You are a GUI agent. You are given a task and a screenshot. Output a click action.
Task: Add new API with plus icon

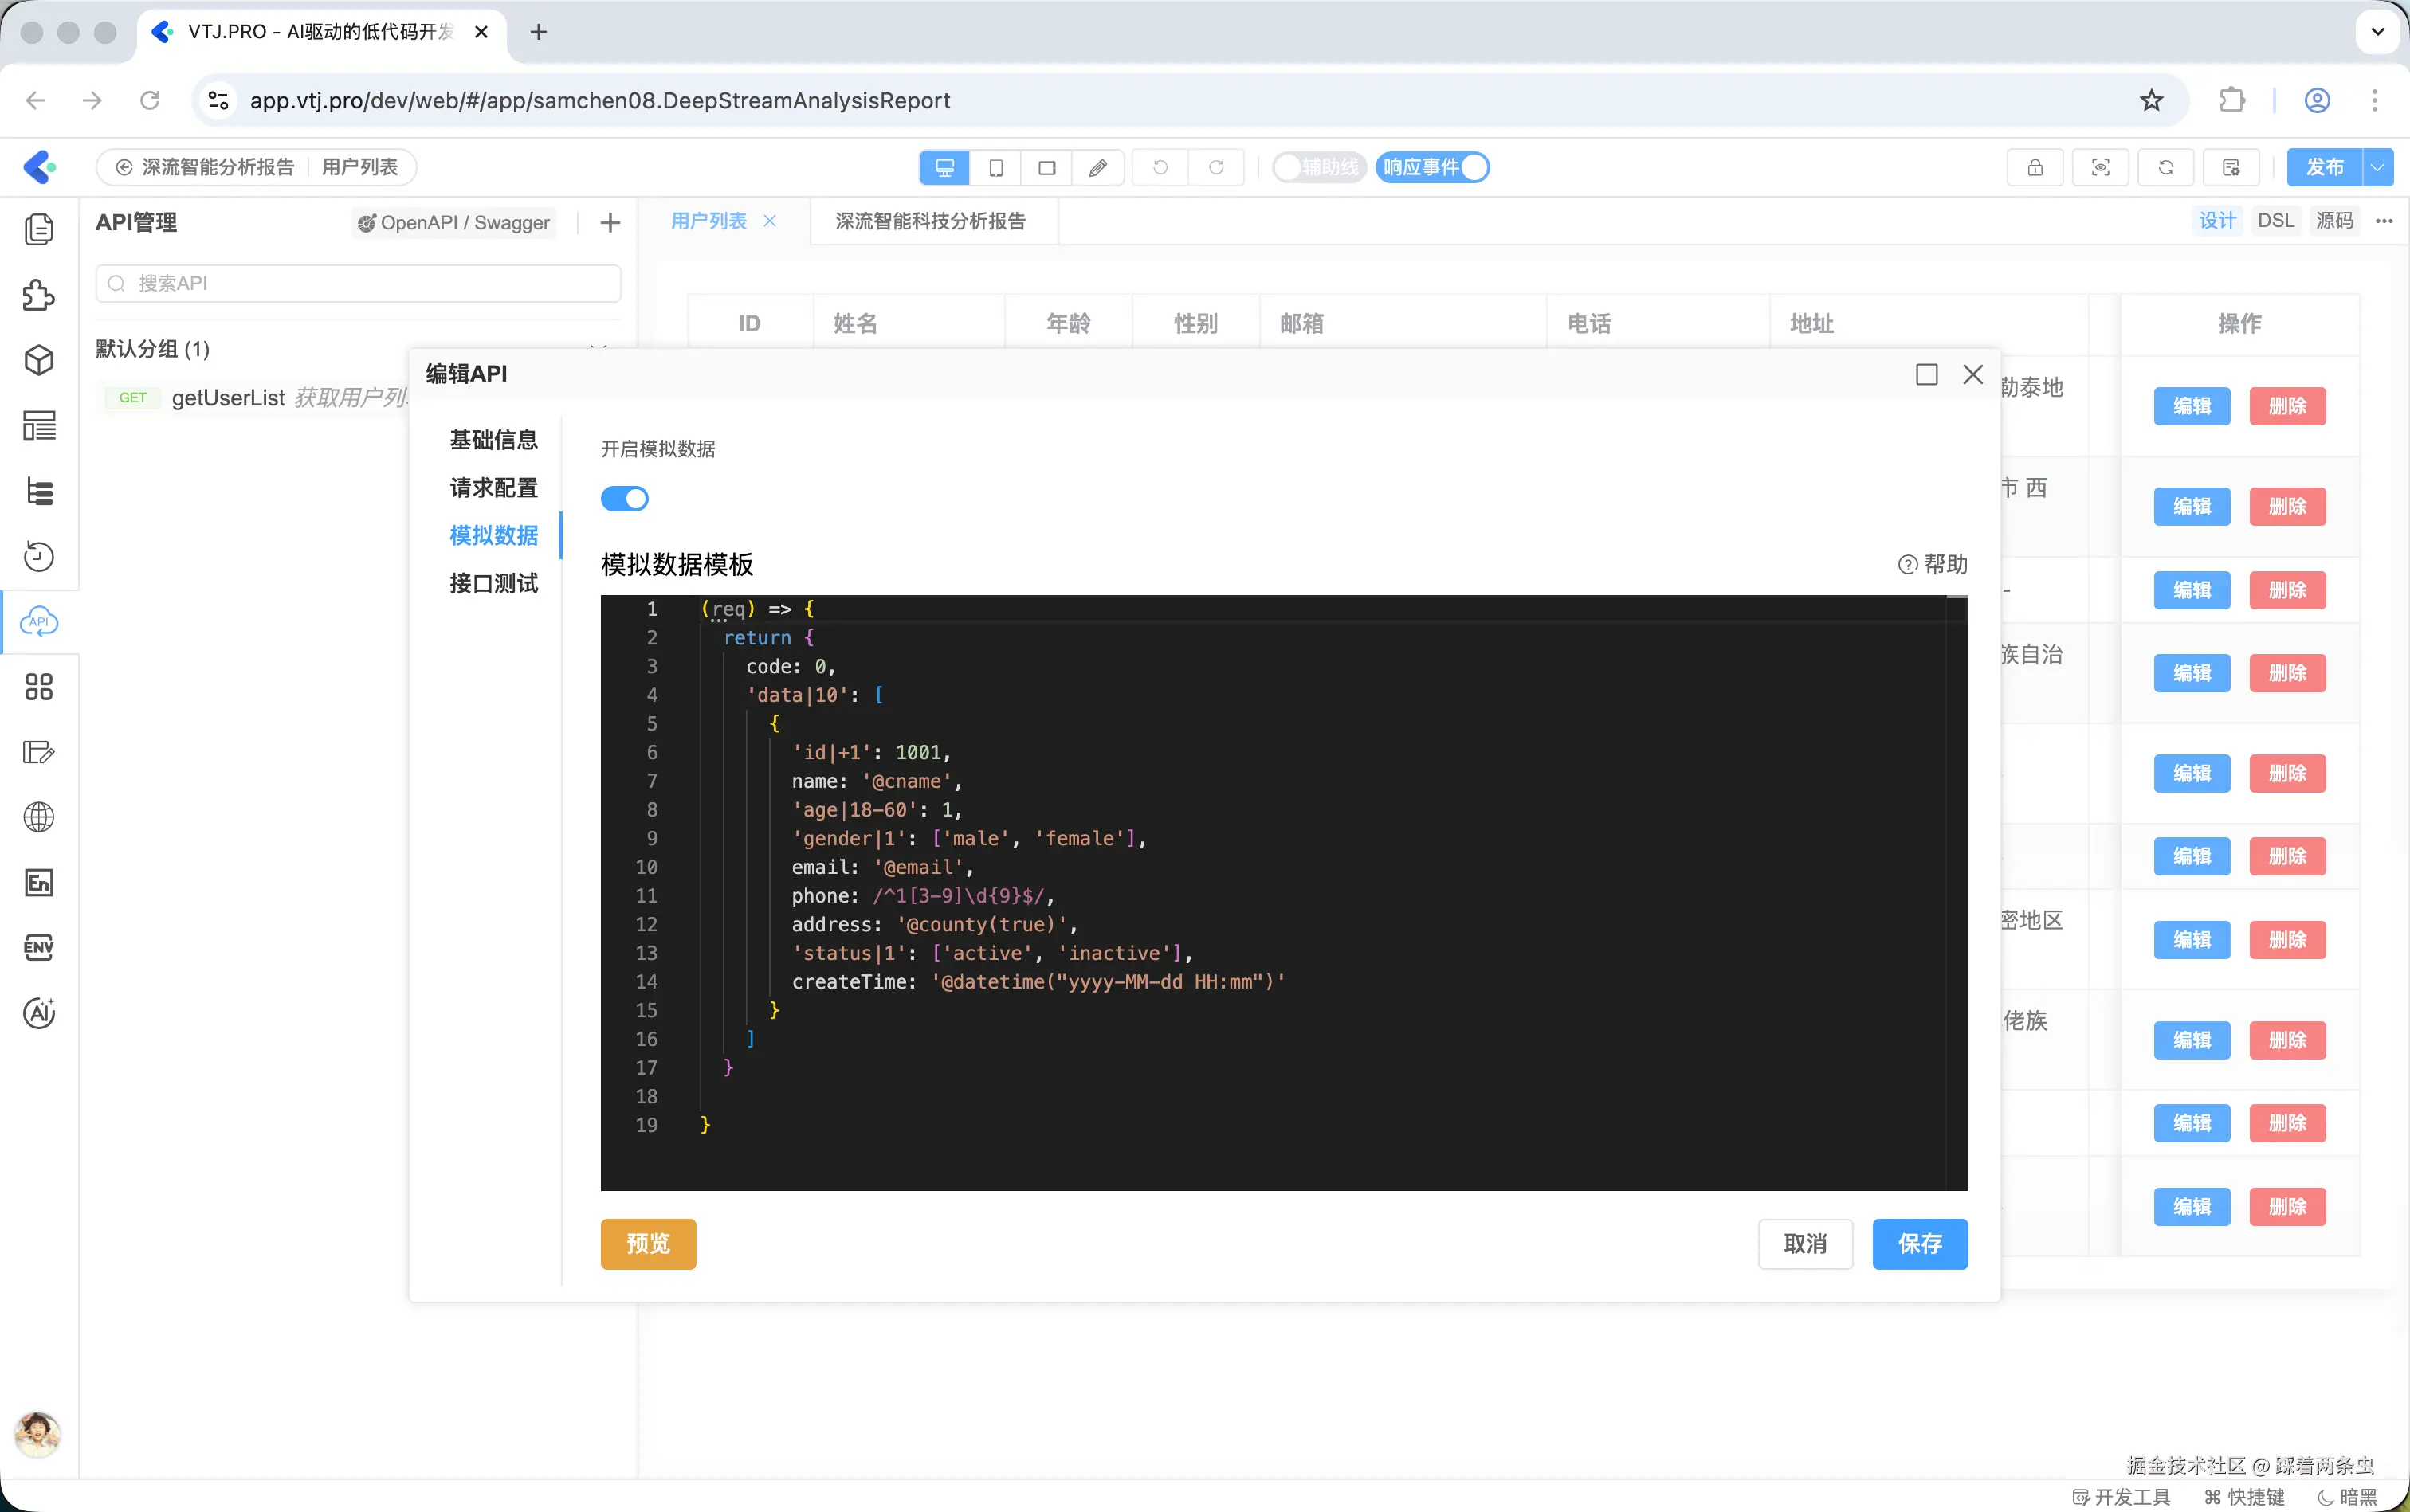pos(609,222)
